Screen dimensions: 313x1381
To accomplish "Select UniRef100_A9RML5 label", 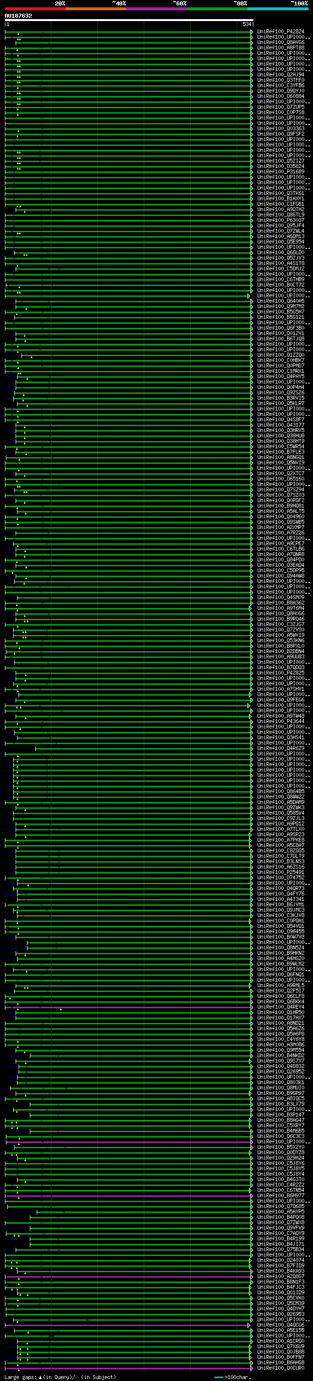I will [281, 985].
